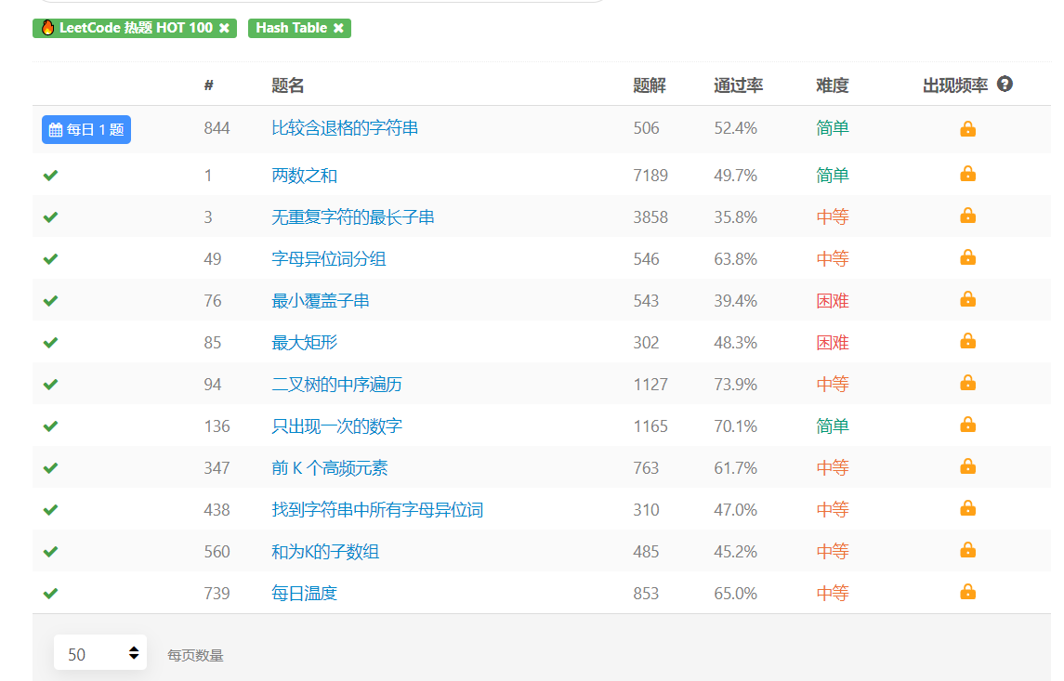Open problem 每日温度
The width and height of the screenshot is (1064, 681).
304,594
